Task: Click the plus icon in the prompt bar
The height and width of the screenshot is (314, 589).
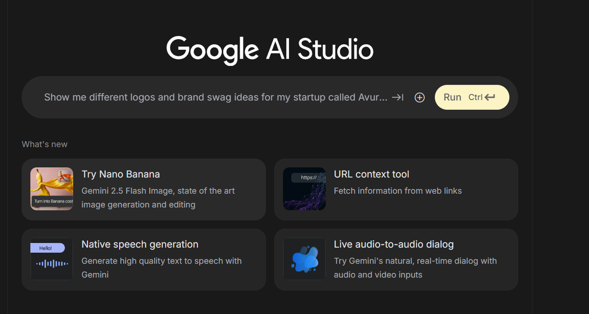Action: (420, 97)
